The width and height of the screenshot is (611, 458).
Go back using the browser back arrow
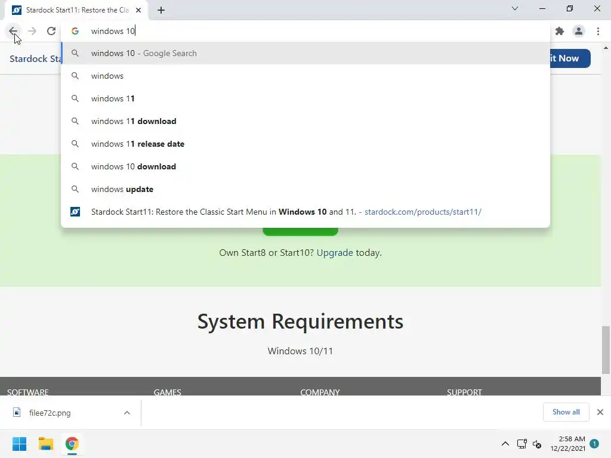coord(13,31)
